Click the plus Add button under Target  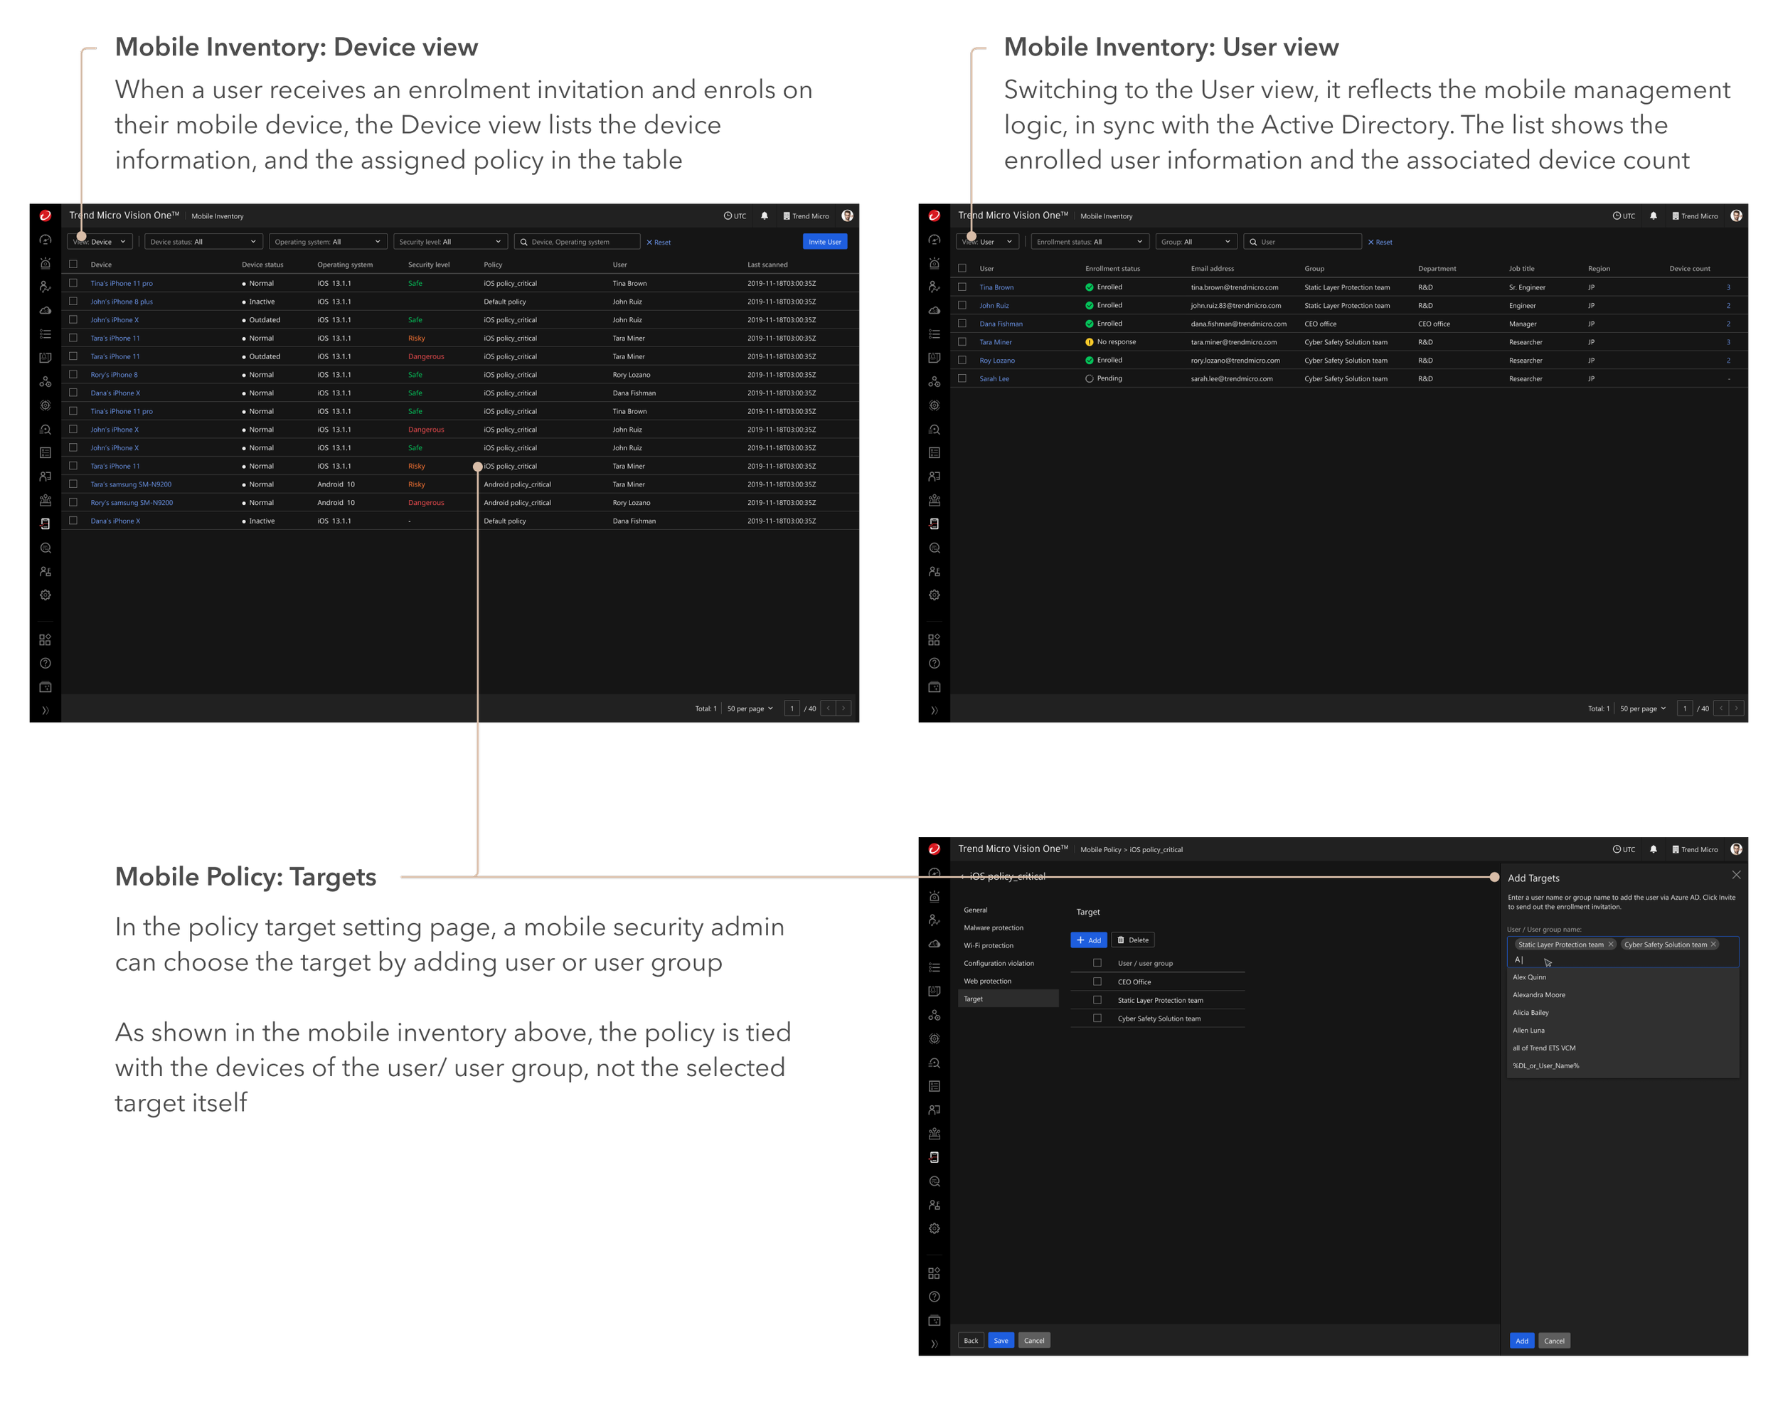coord(1088,940)
